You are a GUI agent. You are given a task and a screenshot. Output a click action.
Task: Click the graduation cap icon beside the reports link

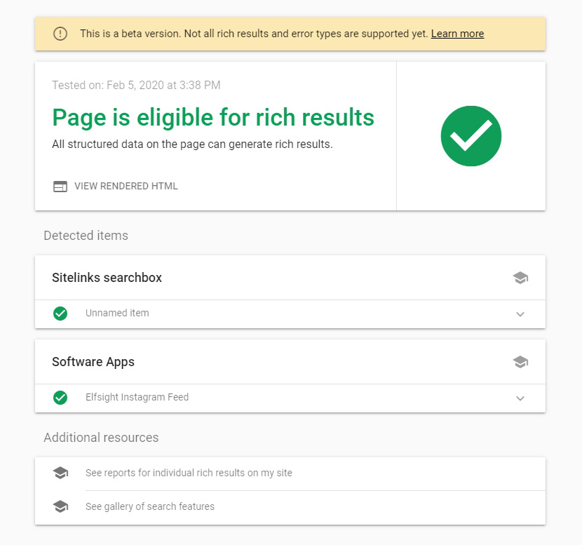point(60,472)
